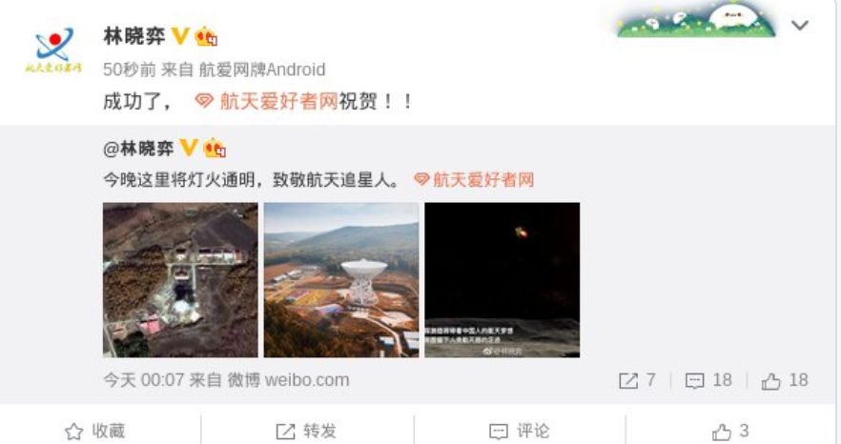Click the 收藏 favorite star button

click(x=95, y=431)
